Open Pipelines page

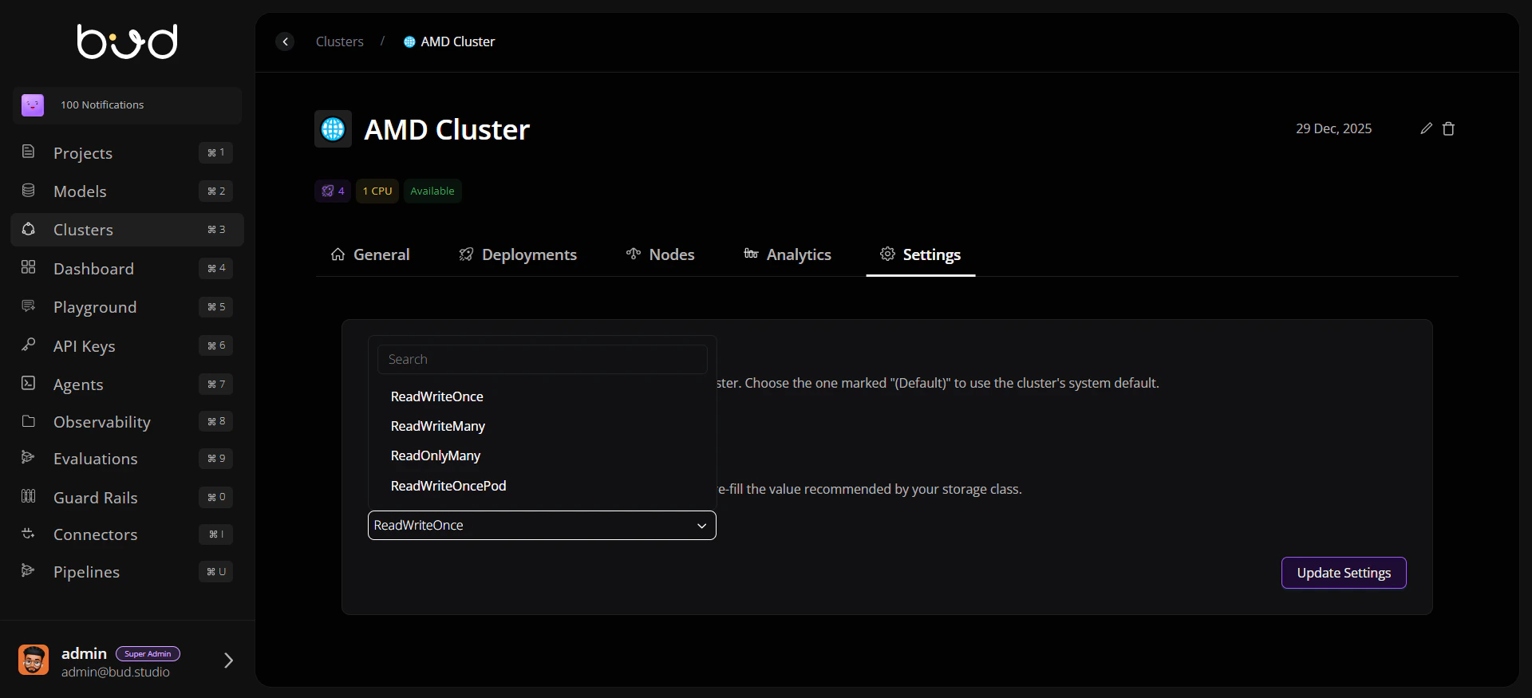(127, 572)
